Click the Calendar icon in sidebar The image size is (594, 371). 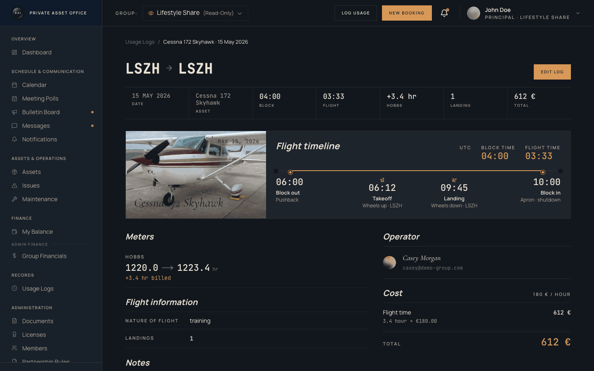tap(14, 85)
